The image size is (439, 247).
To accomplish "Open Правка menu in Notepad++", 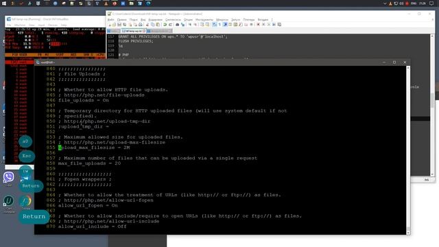I will [121, 20].
